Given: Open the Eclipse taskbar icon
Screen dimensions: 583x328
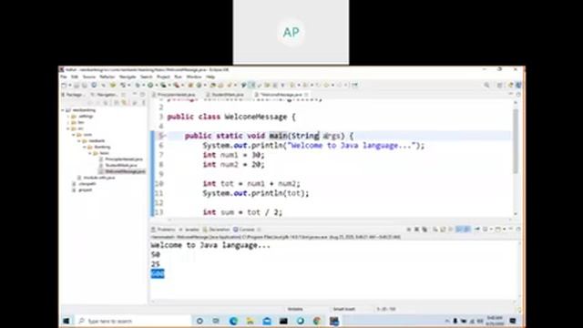Looking at the screenshot, I should [334, 321].
